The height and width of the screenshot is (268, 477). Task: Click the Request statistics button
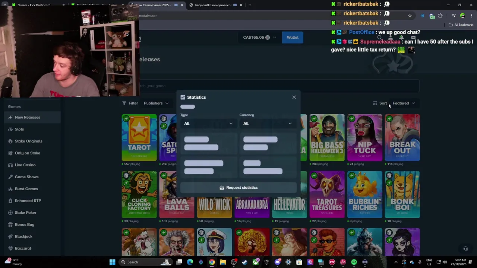[238, 188]
